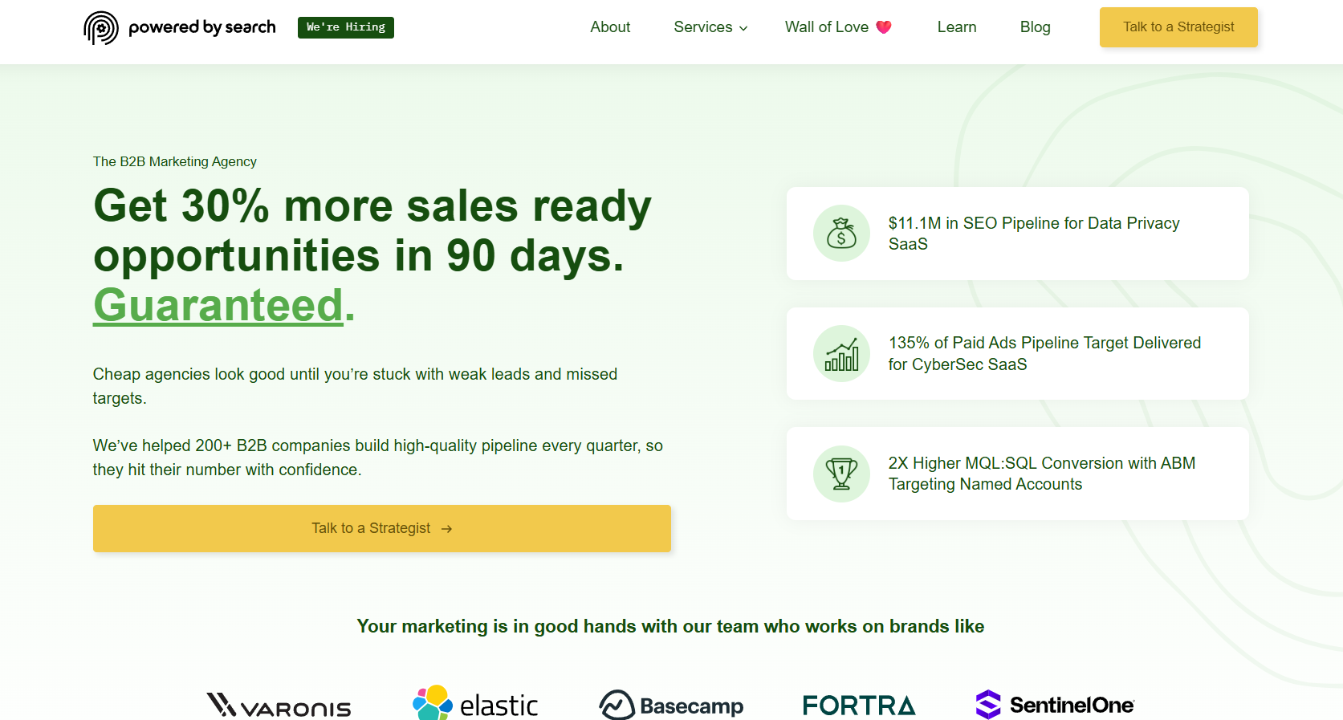This screenshot has height=720, width=1343.
Task: Open the About page
Action: [610, 27]
